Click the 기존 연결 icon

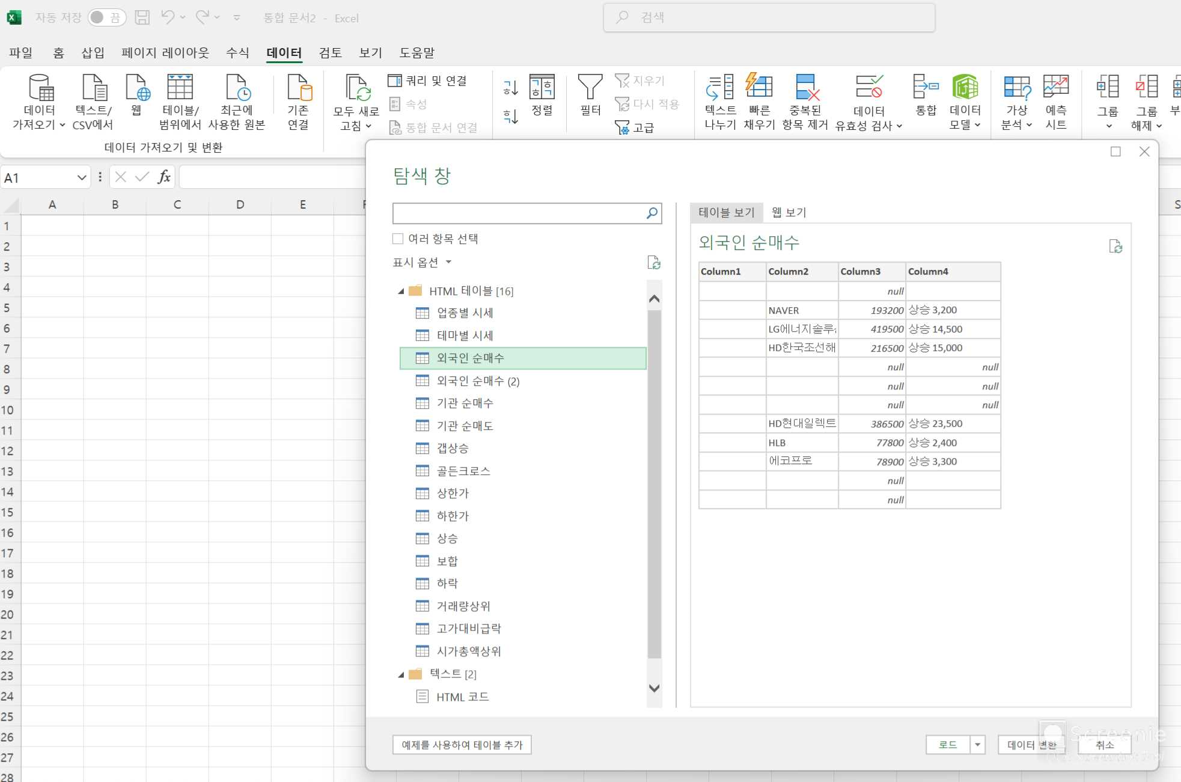[298, 101]
